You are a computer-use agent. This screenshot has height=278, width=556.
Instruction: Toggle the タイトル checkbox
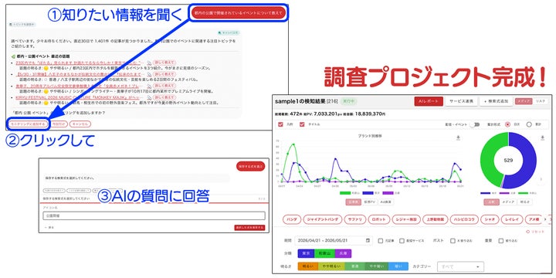pos(302,124)
